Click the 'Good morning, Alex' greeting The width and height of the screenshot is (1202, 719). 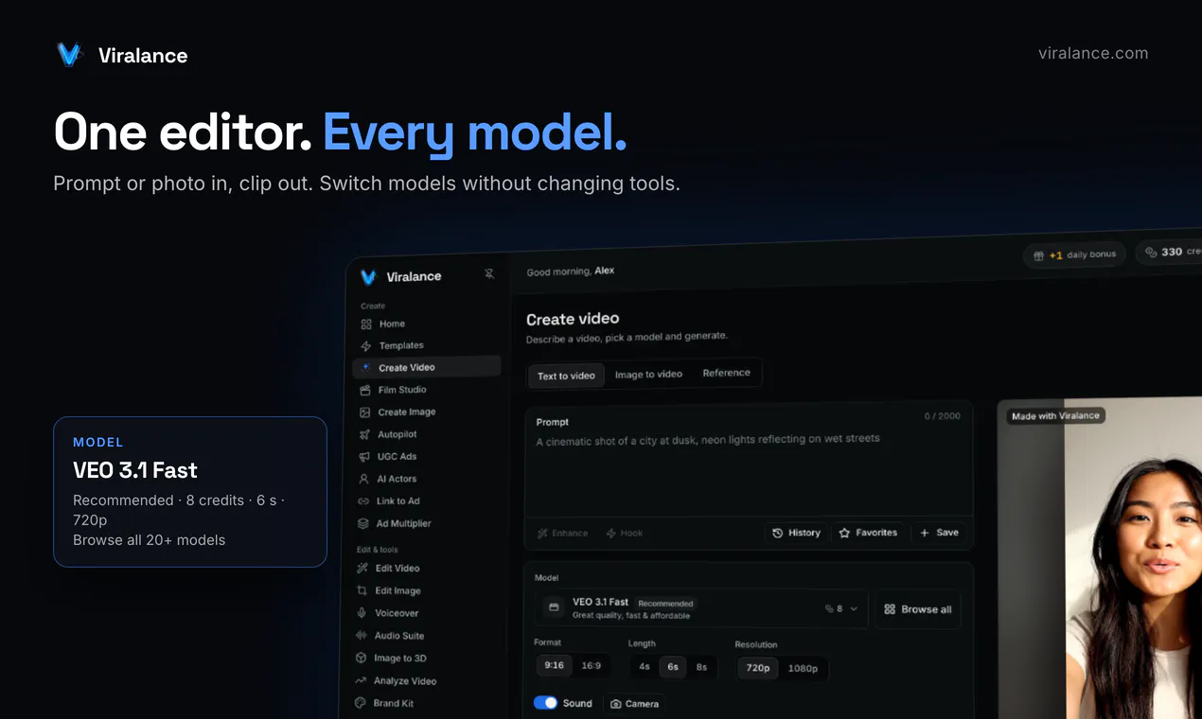pos(571,272)
